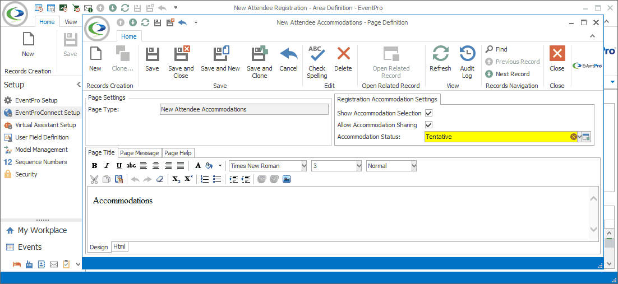Open Quick Access customize dropdown in Page Definition
The height and width of the screenshot is (284, 618).
click(x=196, y=22)
